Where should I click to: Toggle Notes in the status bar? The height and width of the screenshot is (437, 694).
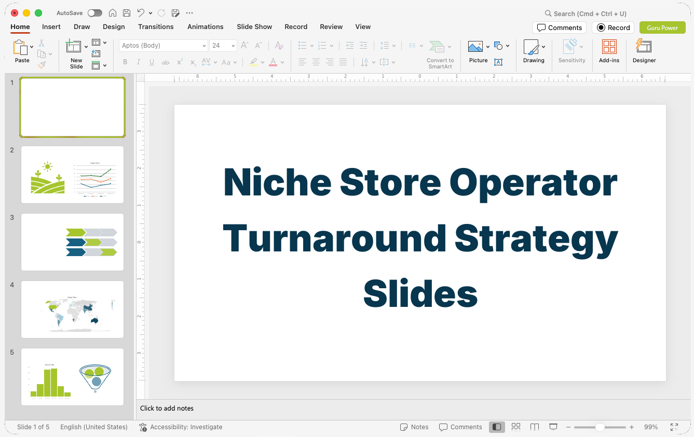tap(414, 427)
